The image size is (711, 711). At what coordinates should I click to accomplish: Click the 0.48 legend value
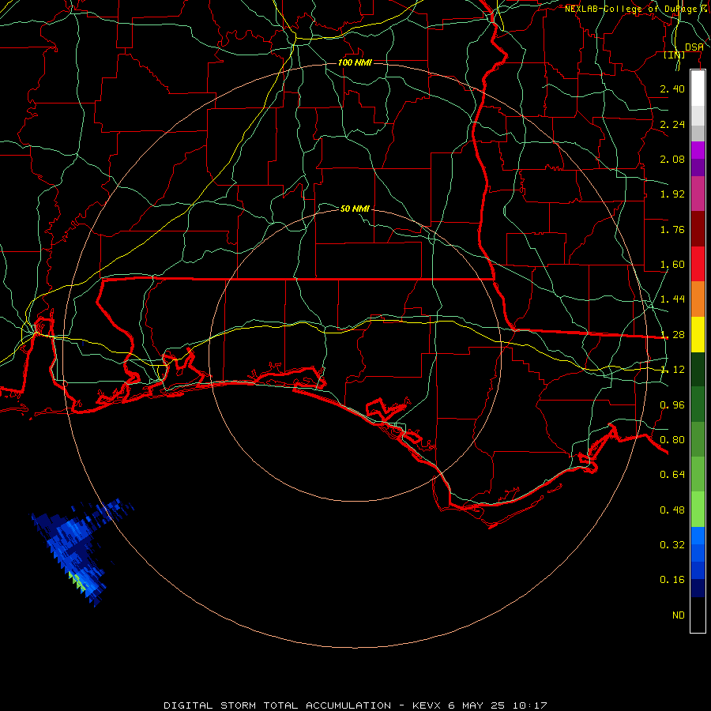click(x=672, y=510)
